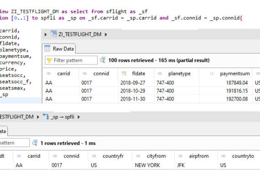Click the text type icon on countryfr header
The image size is (260, 170).
[x=94, y=156]
